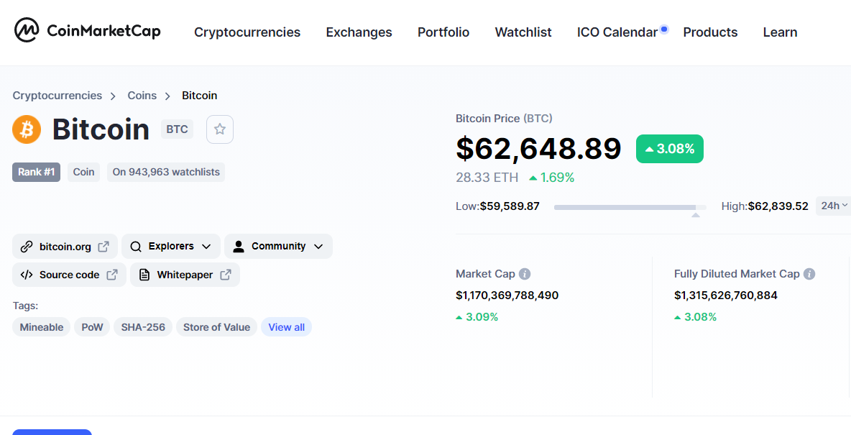Select the SHA-256 tag
The height and width of the screenshot is (435, 851).
tap(143, 327)
